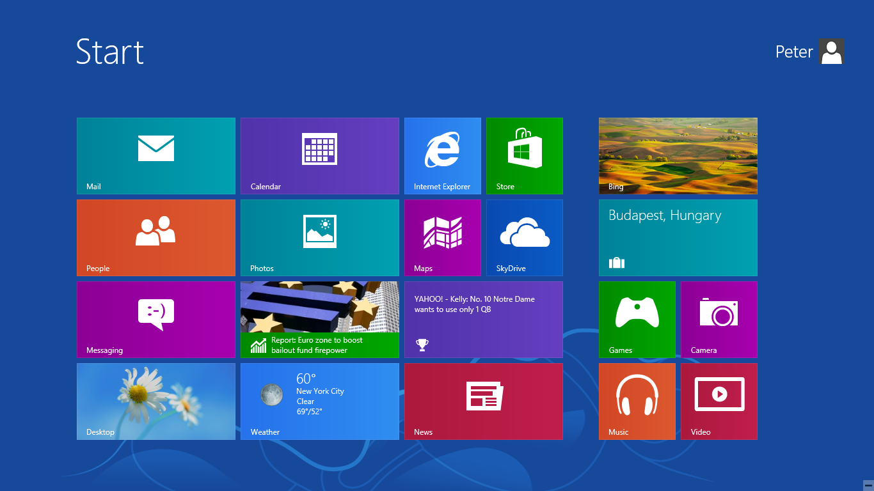Launch the Messaging chat bubble tile

click(156, 320)
